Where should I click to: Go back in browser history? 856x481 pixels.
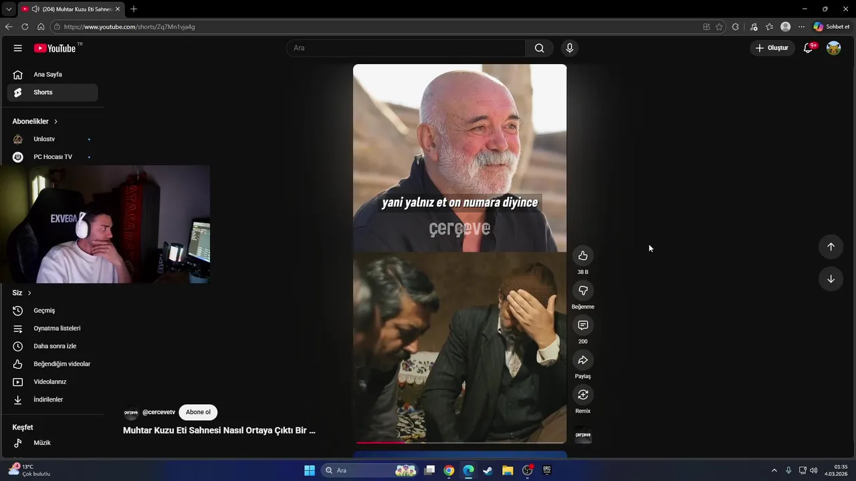pyautogui.click(x=9, y=27)
